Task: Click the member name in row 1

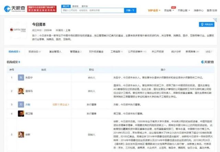Action: point(29,78)
